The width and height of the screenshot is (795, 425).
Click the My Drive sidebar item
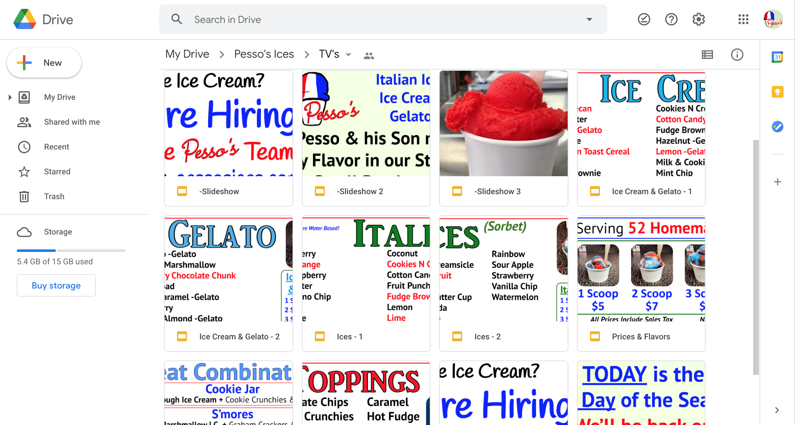59,97
